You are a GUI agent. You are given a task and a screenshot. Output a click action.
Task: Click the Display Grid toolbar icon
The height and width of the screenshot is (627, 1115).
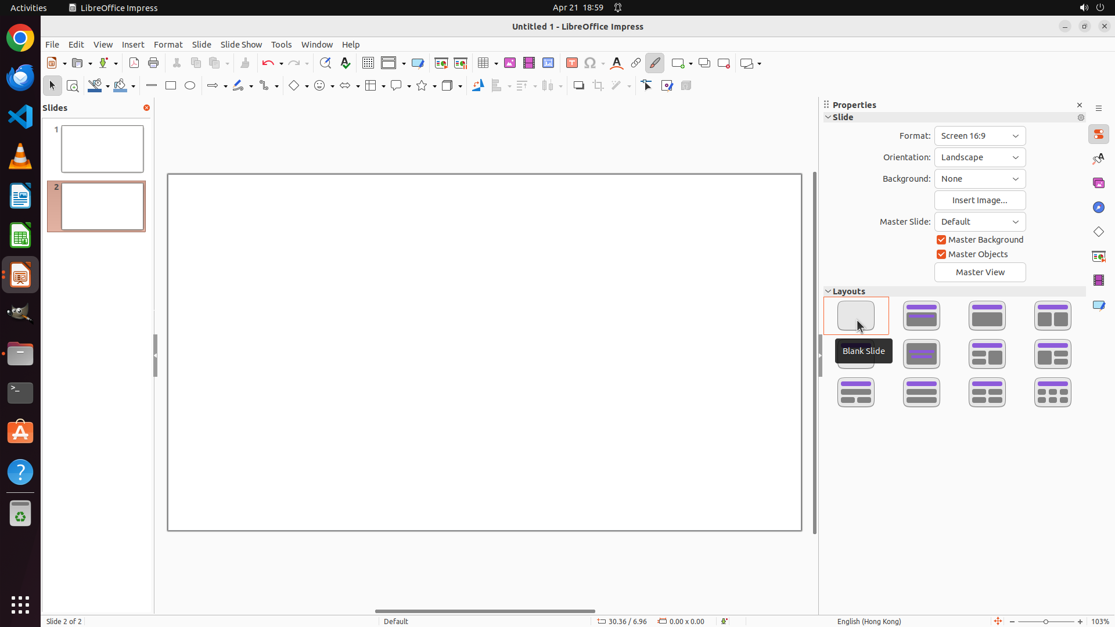pos(368,63)
